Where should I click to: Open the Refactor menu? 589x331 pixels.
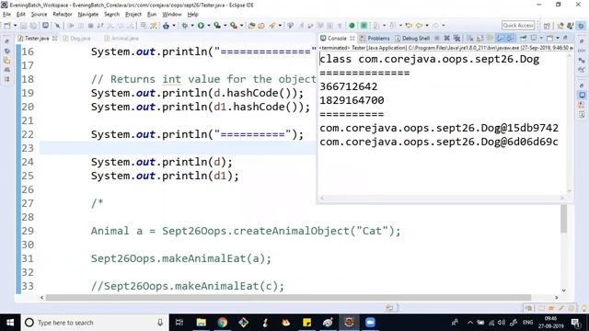tap(63, 15)
